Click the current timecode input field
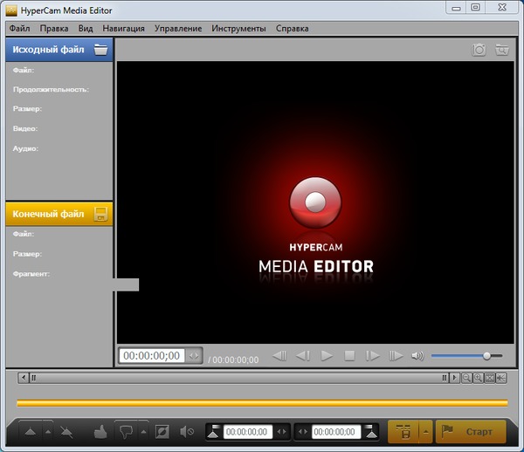Image resolution: width=524 pixels, height=452 pixels. 151,356
